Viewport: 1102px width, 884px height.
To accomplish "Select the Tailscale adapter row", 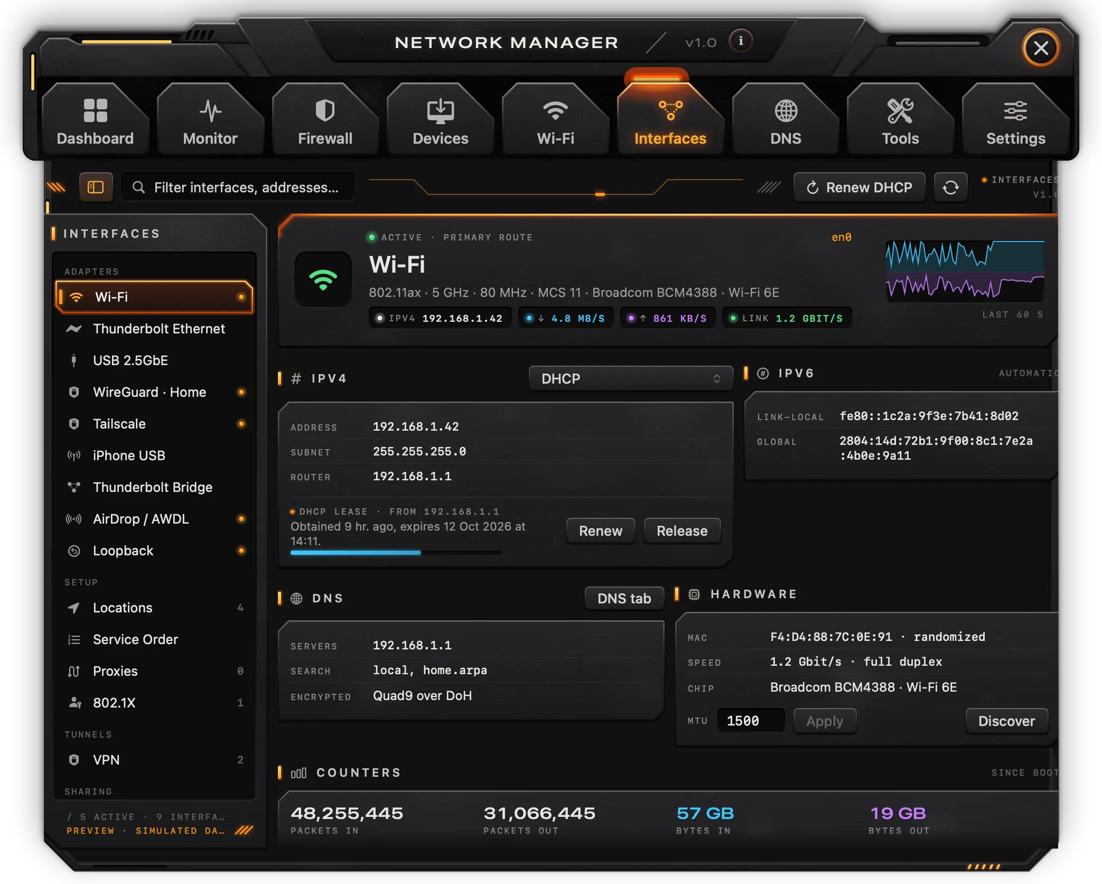I will coord(154,424).
